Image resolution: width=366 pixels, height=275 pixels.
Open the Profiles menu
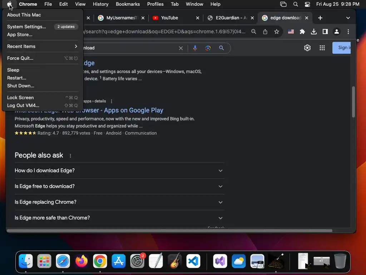tap(155, 4)
